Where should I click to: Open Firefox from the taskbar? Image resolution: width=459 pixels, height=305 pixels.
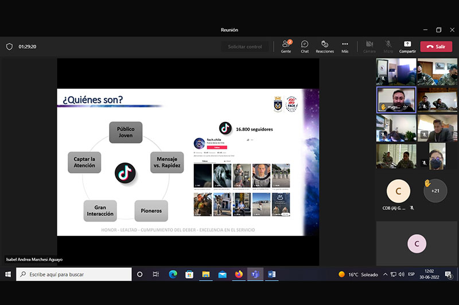(239, 274)
